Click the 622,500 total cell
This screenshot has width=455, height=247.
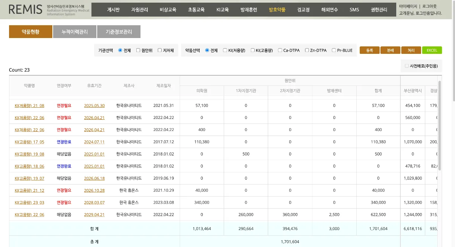pyautogui.click(x=378, y=215)
